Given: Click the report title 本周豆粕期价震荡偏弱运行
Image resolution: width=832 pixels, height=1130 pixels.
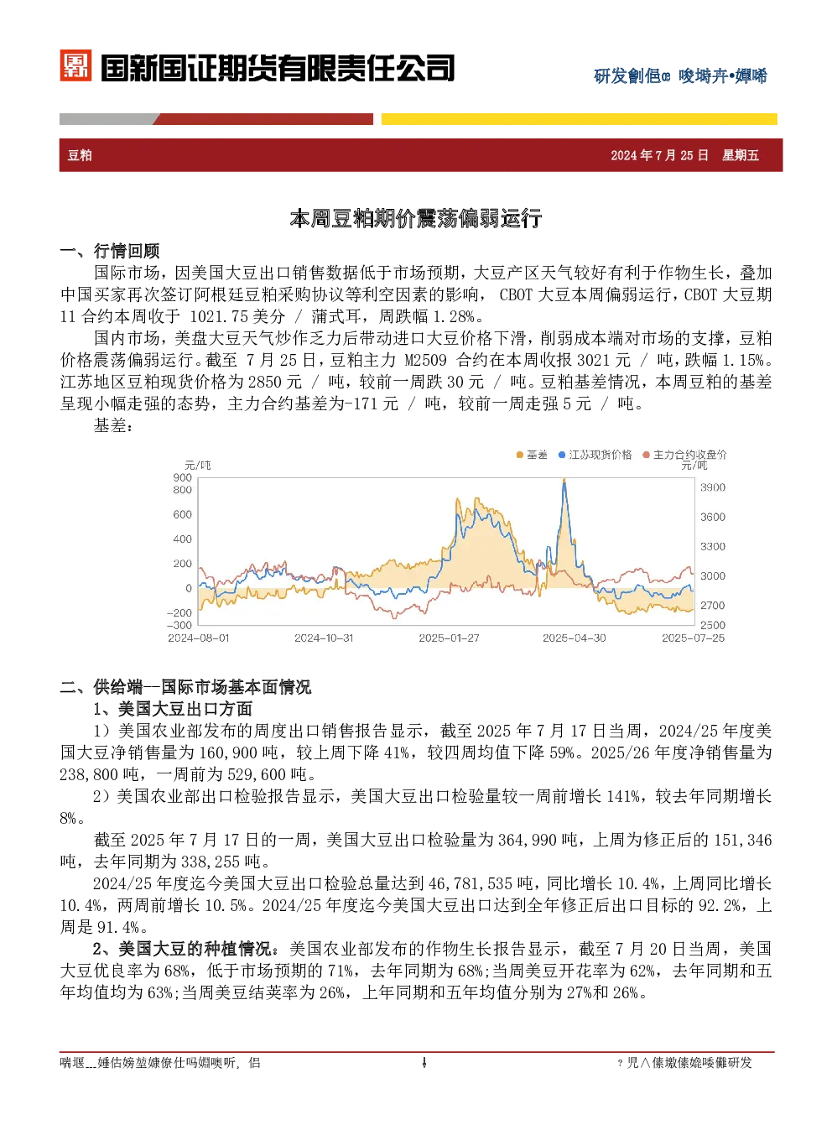Looking at the screenshot, I should [x=416, y=219].
